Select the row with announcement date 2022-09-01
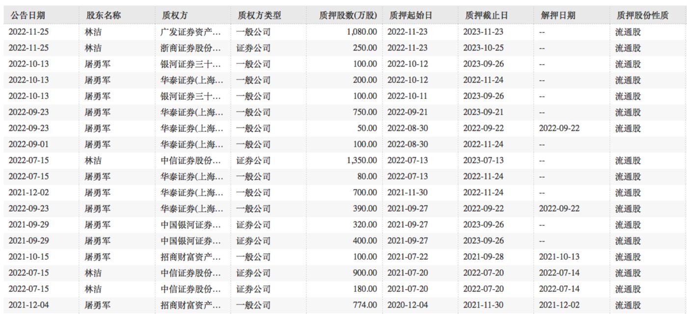Viewport: 687px width, 314px height. click(x=343, y=145)
